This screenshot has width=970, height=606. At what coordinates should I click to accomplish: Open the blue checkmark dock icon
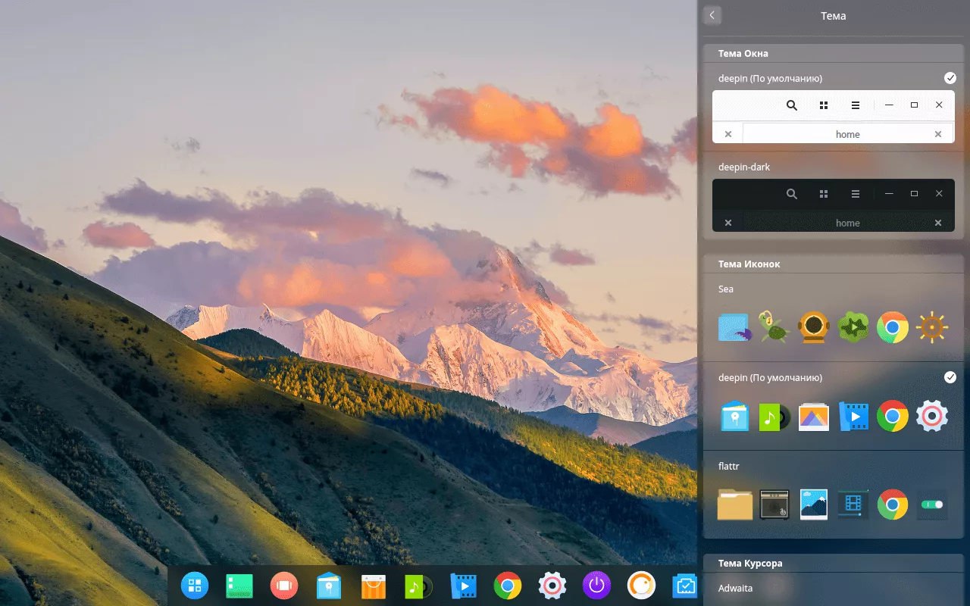tap(685, 585)
